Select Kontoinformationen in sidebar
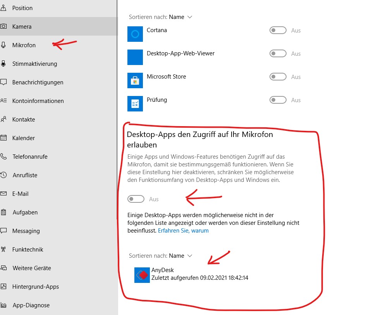 point(58,101)
